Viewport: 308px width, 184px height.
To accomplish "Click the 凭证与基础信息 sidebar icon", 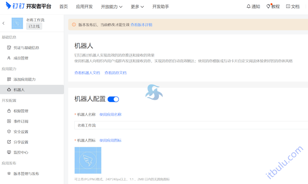I will click(9, 48).
